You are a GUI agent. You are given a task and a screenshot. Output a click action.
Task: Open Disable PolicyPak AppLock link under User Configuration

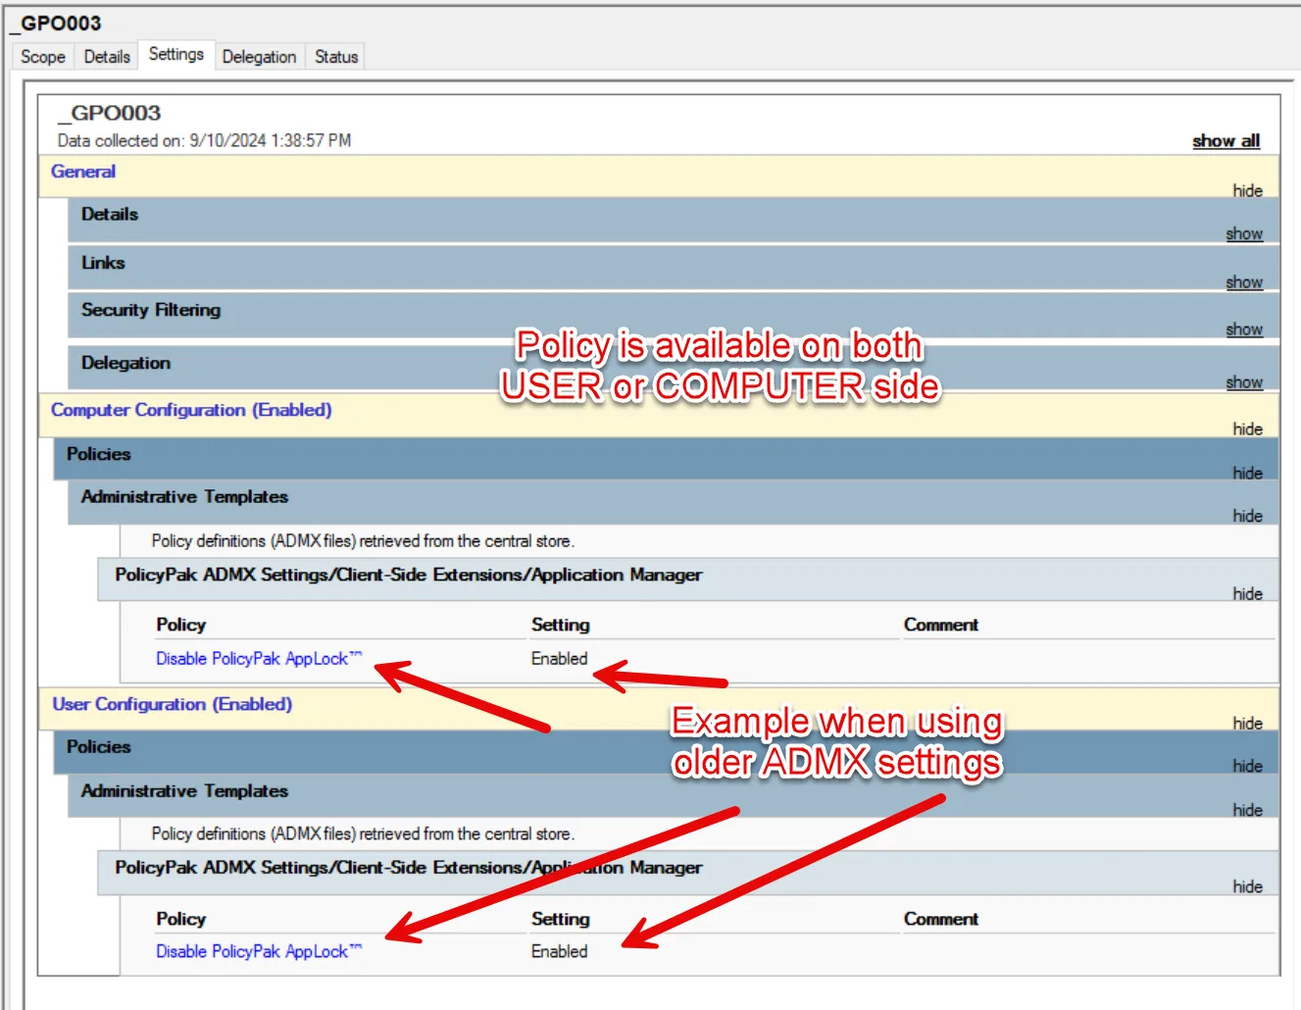point(252,951)
